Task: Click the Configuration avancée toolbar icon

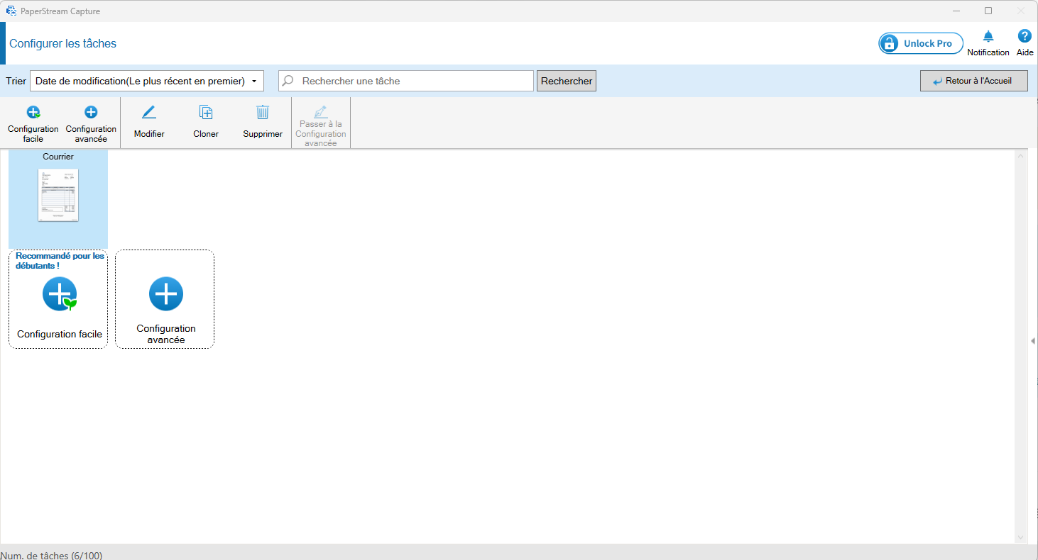Action: click(x=91, y=112)
